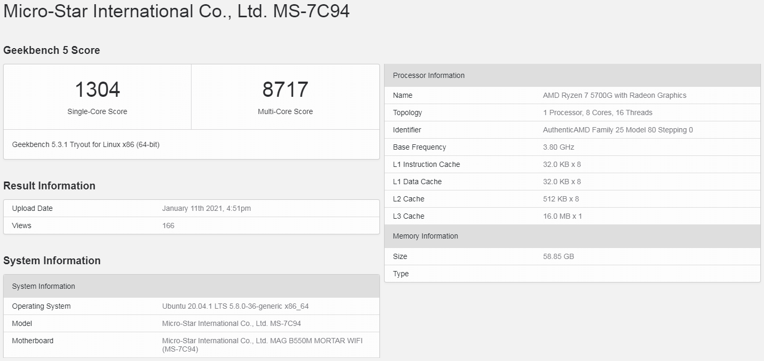
Task: Click the views count 166
Action: coord(168,225)
